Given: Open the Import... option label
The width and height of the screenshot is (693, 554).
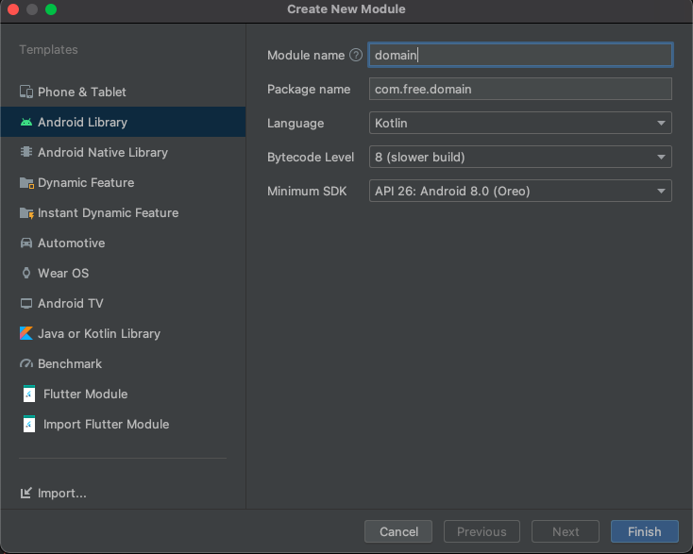Looking at the screenshot, I should (x=62, y=493).
